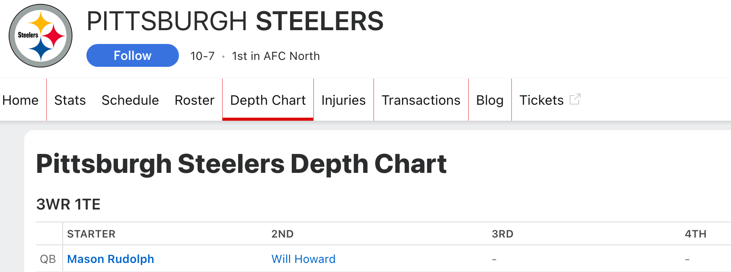The height and width of the screenshot is (272, 731).
Task: Open Mason Rudolph's player page
Action: click(111, 259)
